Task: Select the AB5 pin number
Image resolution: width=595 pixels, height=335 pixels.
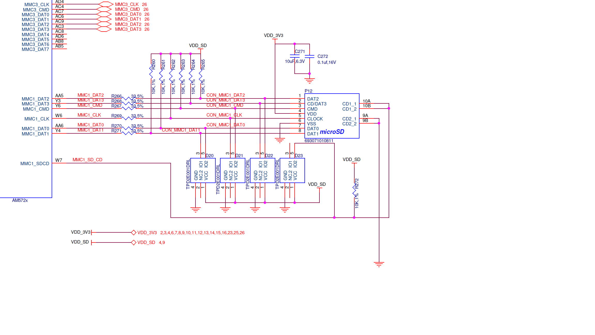Action: point(59,46)
